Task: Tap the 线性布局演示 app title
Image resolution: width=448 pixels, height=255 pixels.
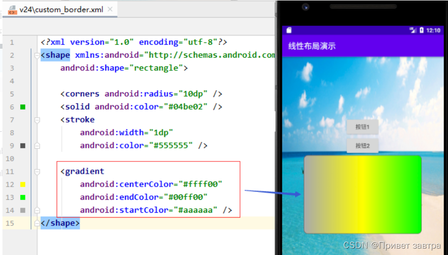Action: (x=312, y=46)
